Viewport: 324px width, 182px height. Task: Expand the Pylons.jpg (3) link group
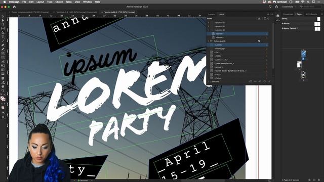point(208,41)
